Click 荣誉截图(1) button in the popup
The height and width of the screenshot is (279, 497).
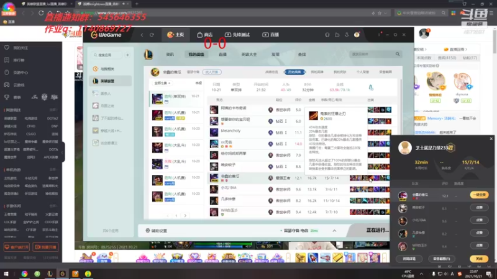pyautogui.click(x=442, y=259)
